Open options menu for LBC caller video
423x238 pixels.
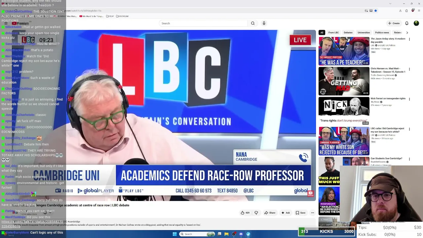click(x=409, y=129)
